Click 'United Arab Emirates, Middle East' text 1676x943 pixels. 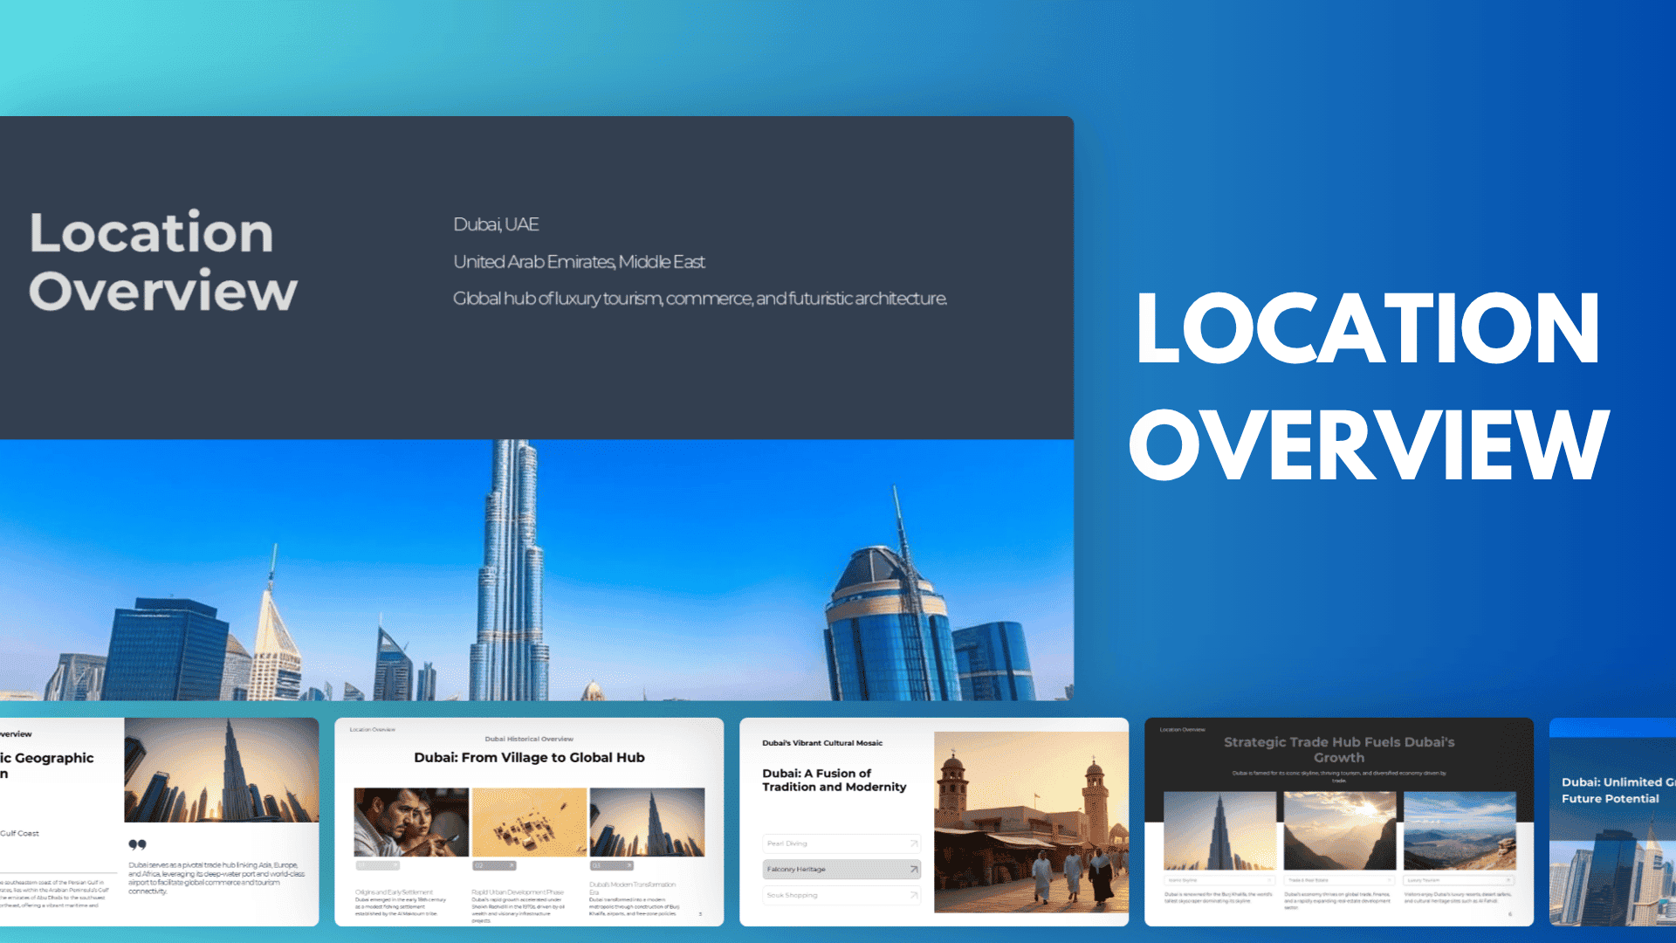[x=579, y=262]
